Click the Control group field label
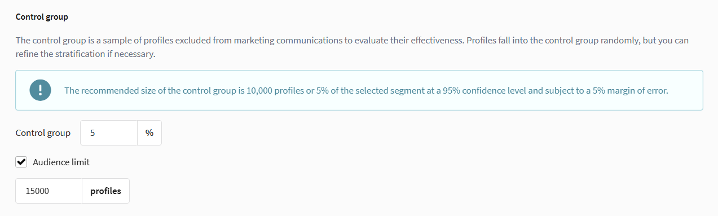The height and width of the screenshot is (216, 718). click(43, 133)
